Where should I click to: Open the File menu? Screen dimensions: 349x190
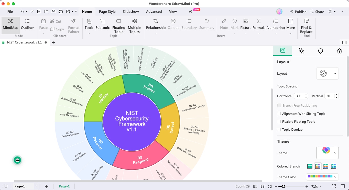pyautogui.click(x=10, y=12)
